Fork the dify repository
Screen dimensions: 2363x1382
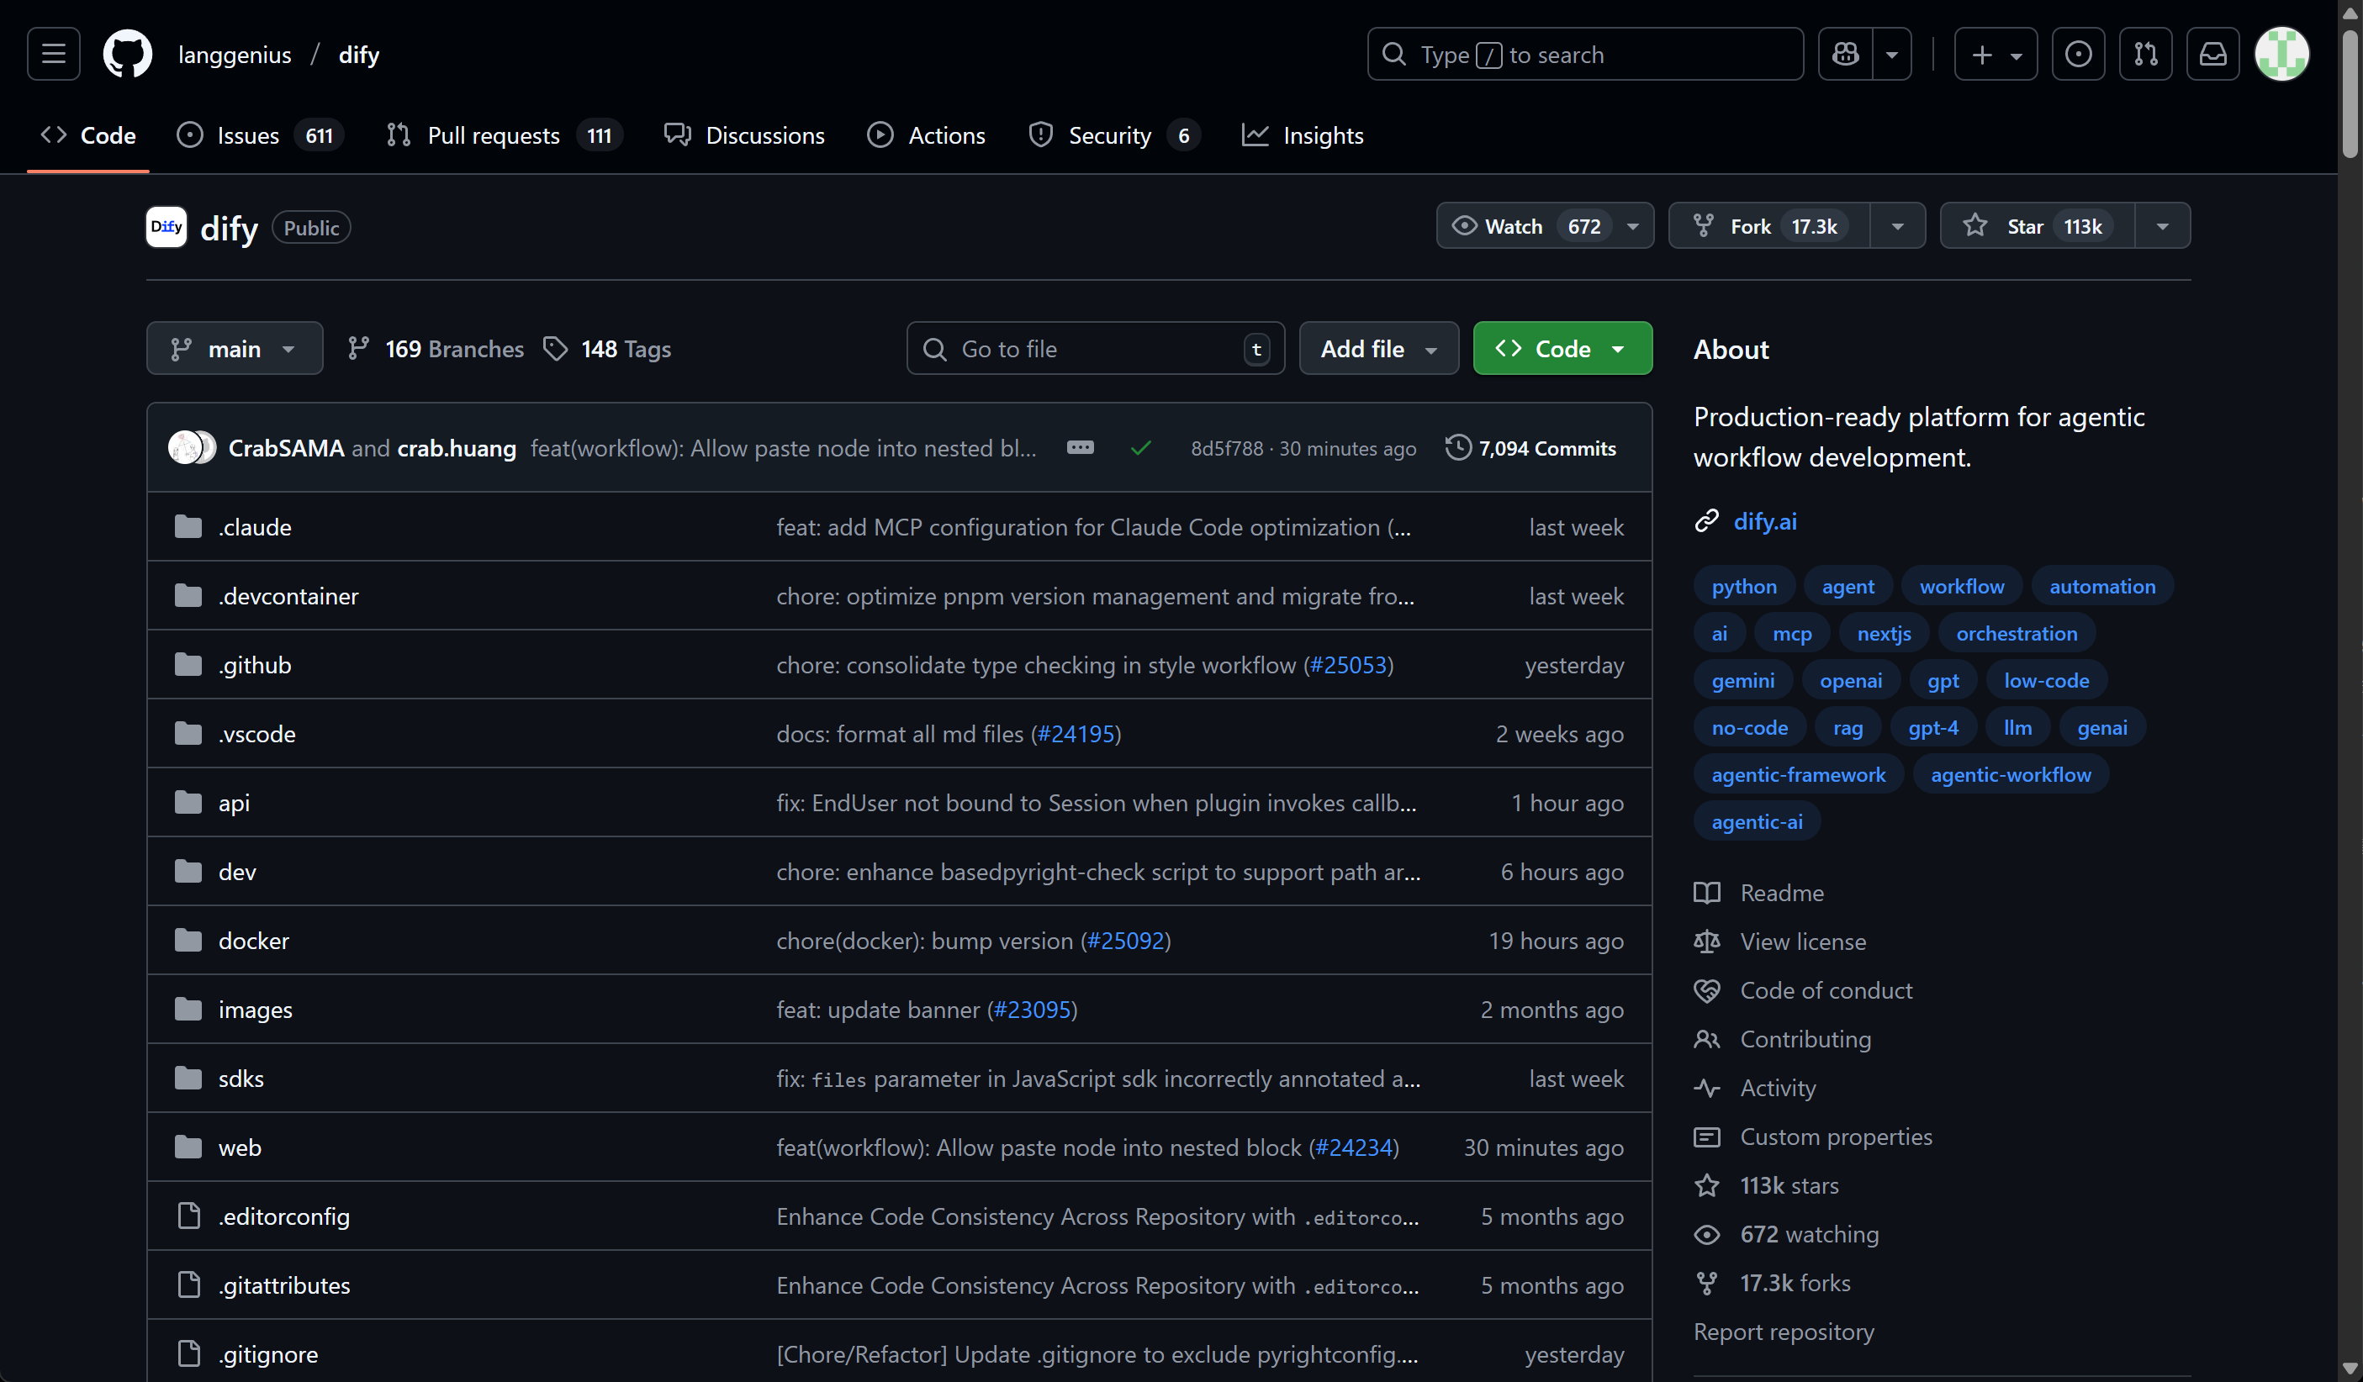(x=1769, y=226)
